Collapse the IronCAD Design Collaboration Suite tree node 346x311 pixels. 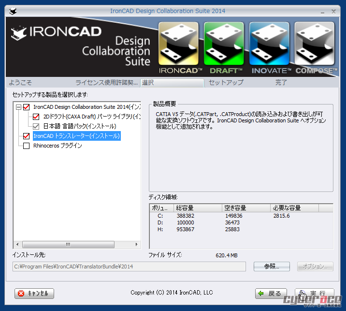click(x=18, y=107)
